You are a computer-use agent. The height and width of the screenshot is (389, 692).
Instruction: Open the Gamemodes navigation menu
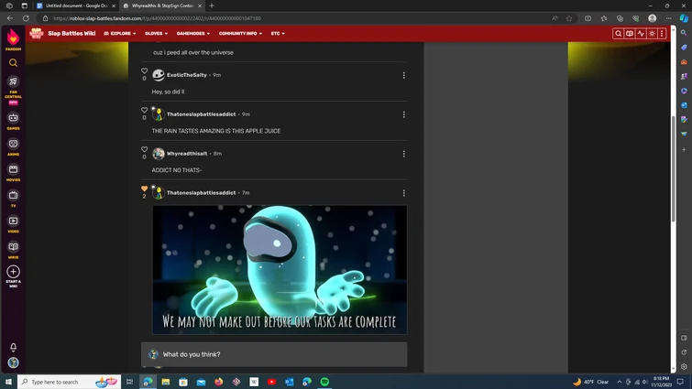[x=192, y=34]
